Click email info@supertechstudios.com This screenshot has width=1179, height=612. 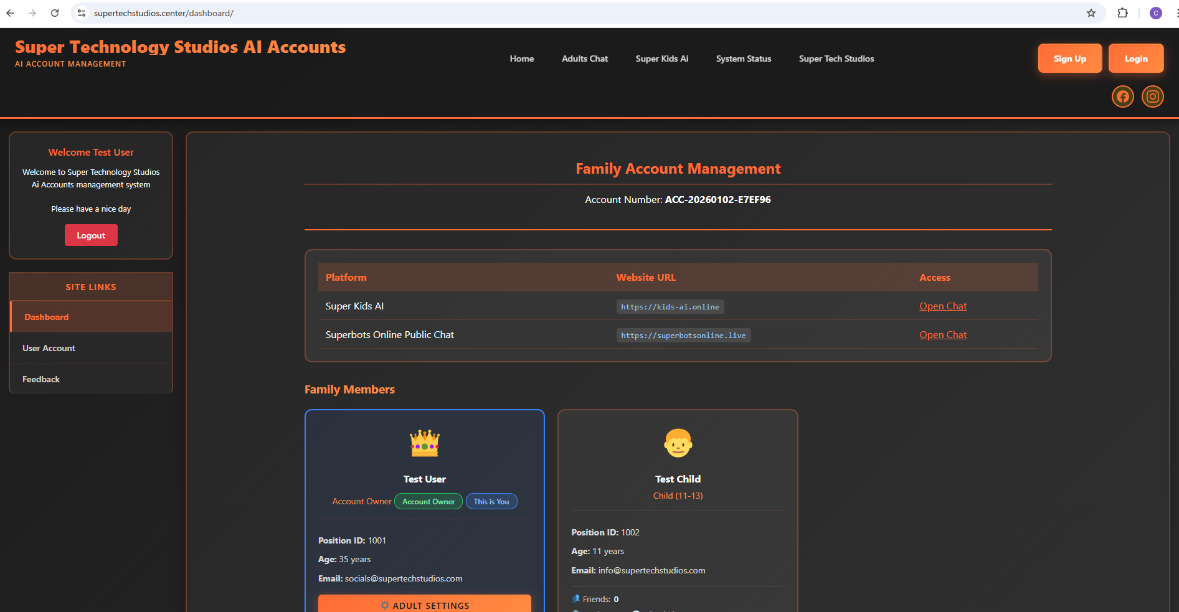[x=651, y=570]
